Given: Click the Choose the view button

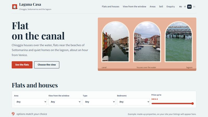Looking at the screenshot, I should coord(47,65).
